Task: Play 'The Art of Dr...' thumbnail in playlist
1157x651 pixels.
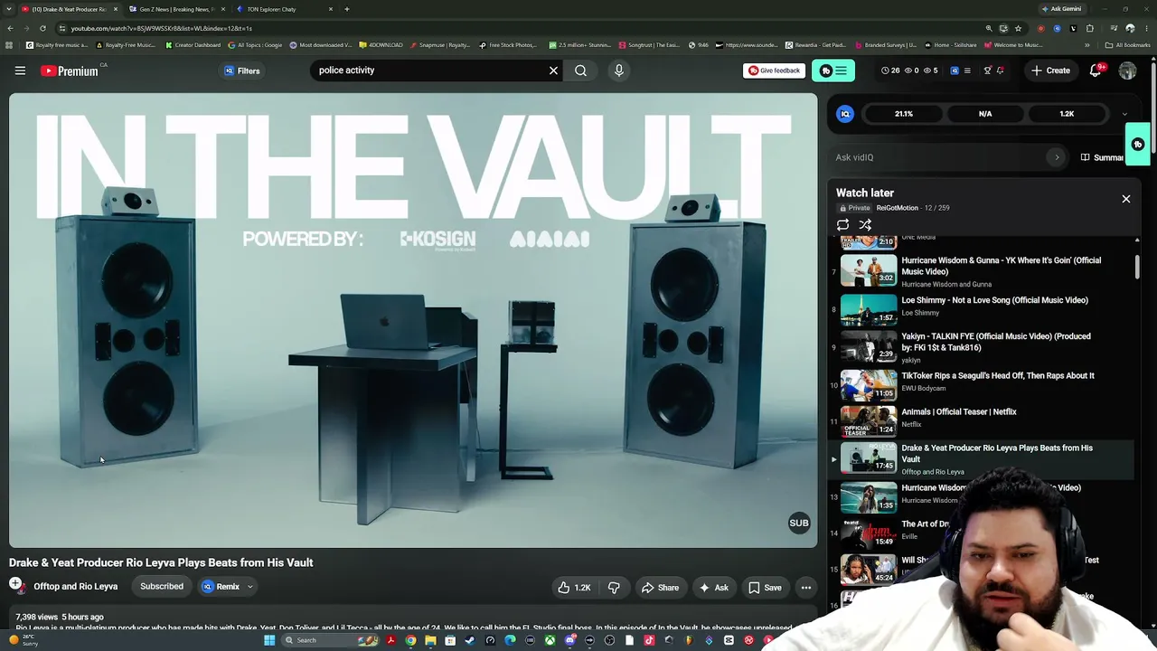Action: [869, 533]
